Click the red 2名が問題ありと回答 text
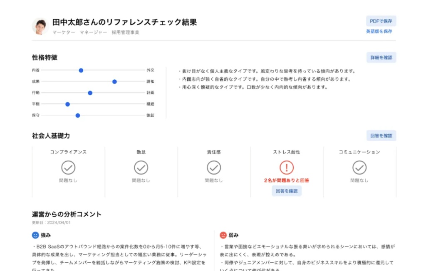 click(287, 180)
